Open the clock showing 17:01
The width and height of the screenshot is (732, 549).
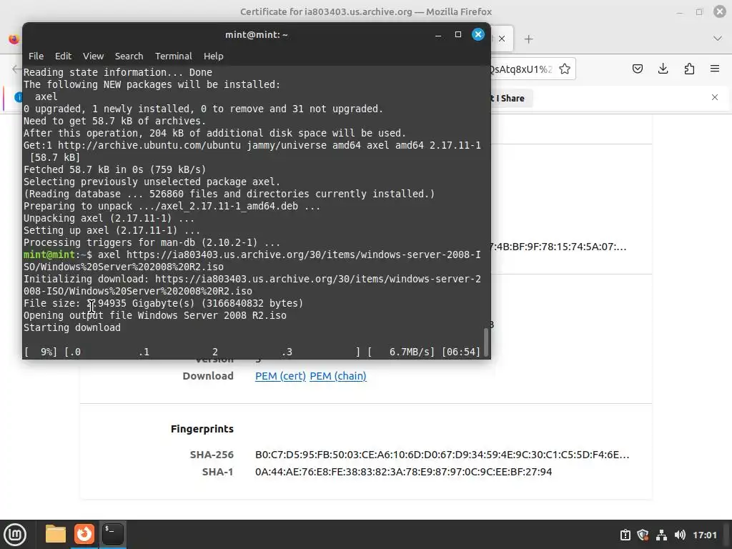click(704, 535)
